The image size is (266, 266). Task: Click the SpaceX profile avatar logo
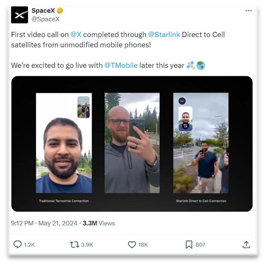click(19, 15)
